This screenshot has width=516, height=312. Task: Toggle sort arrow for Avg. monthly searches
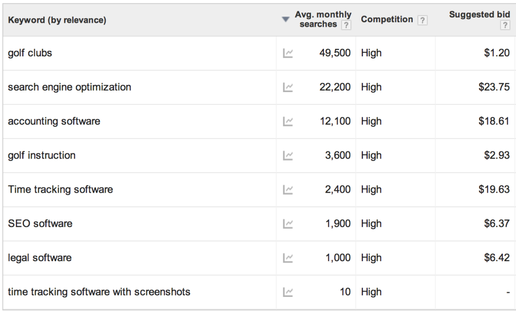286,20
